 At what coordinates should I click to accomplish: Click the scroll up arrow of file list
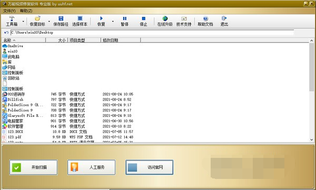pyautogui.click(x=312, y=41)
